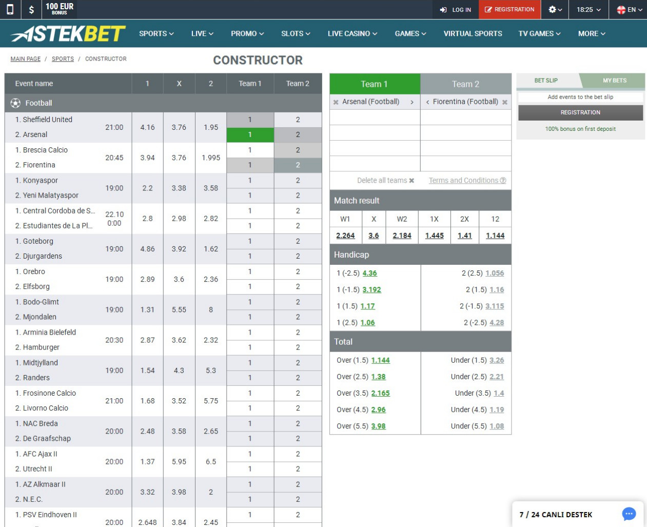Expand the Live Casino menu
This screenshot has height=527, width=647.
click(x=352, y=33)
